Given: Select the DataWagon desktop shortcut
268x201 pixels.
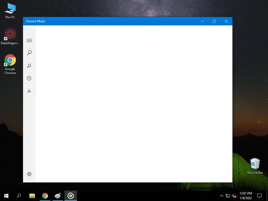Looking at the screenshot, I should 10,37.
